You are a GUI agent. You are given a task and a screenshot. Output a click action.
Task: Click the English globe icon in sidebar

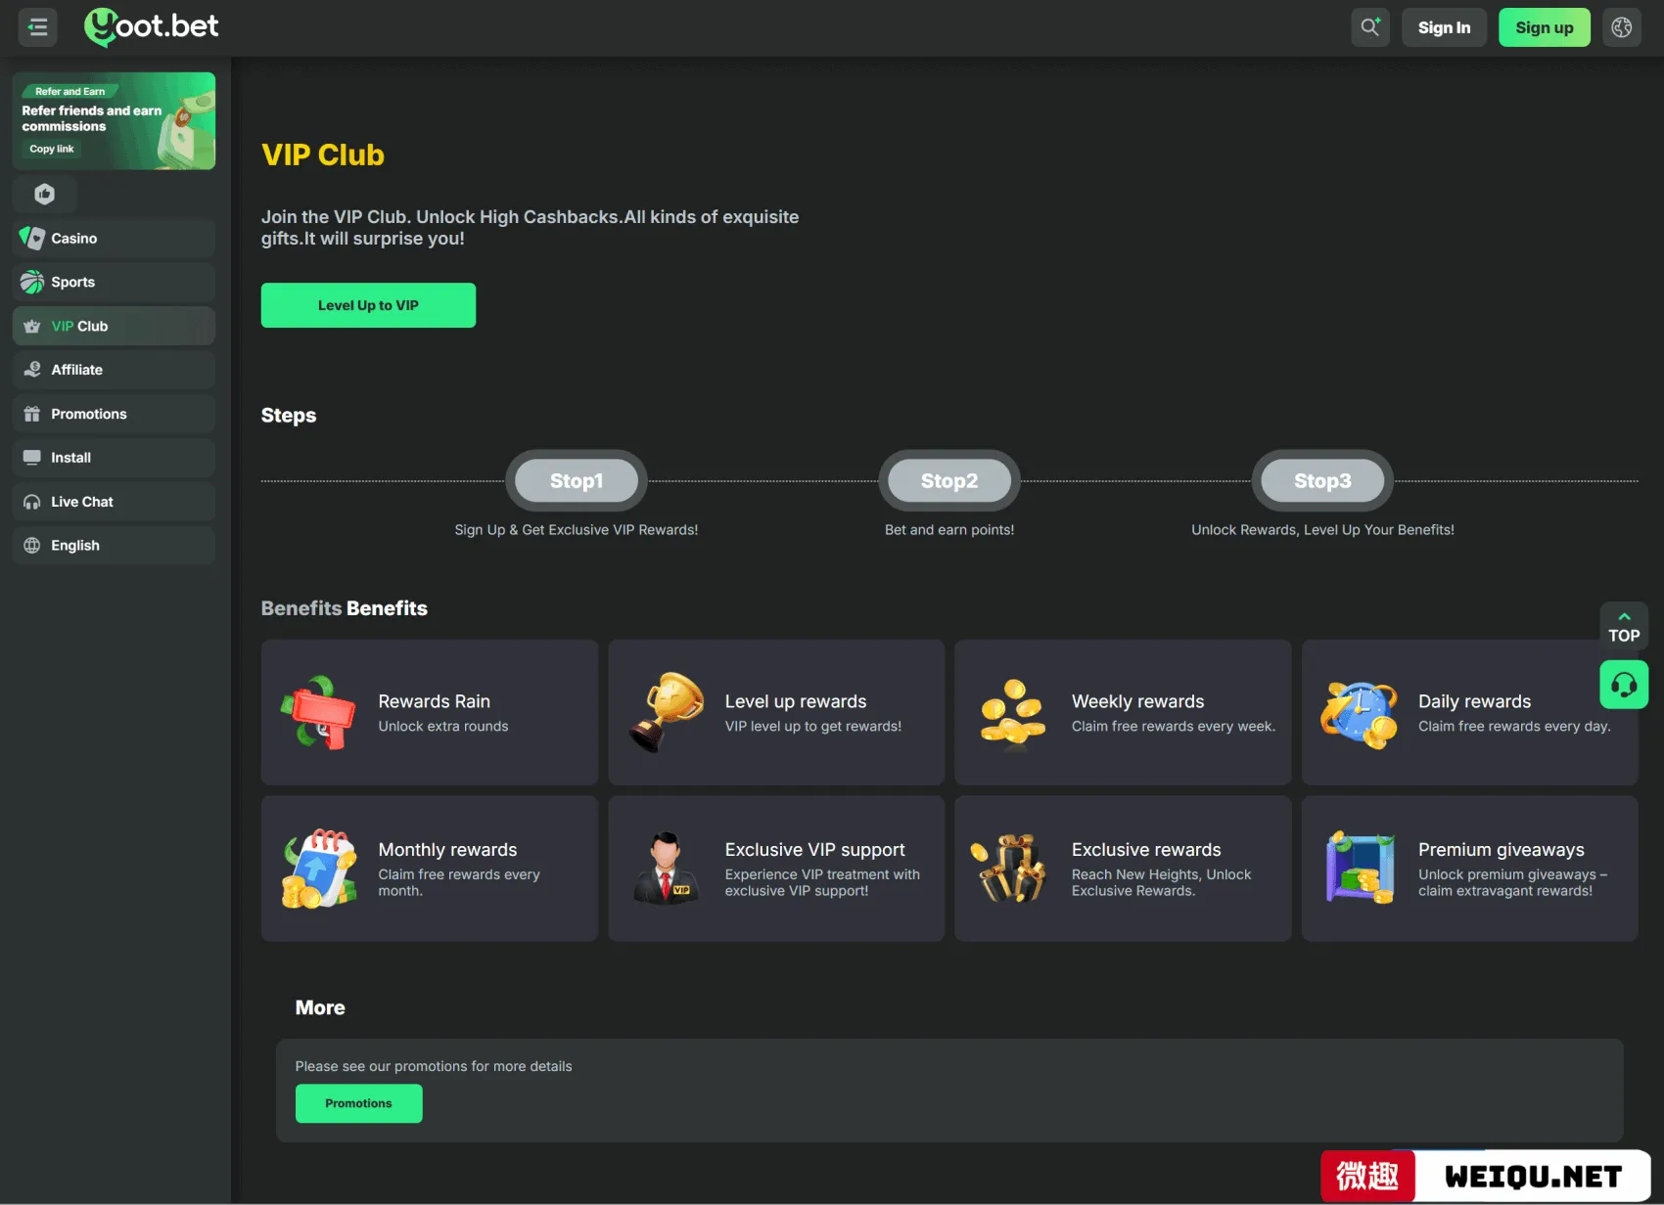tap(32, 546)
